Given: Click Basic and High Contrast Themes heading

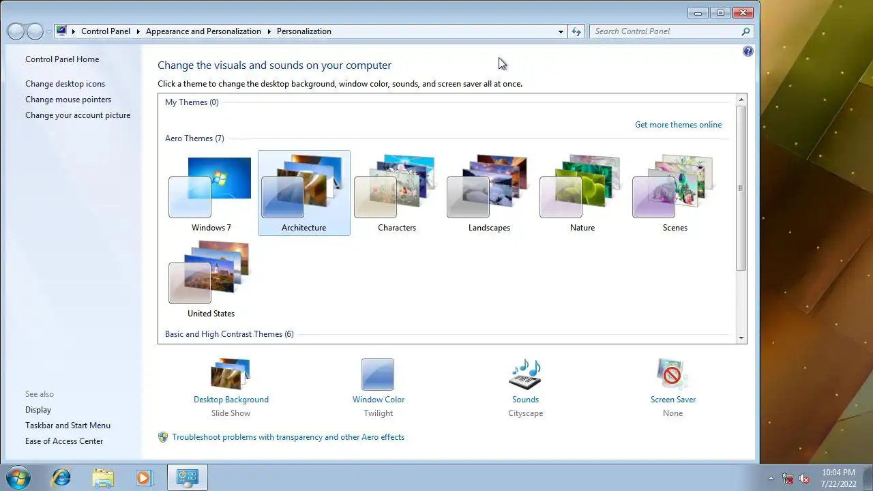Looking at the screenshot, I should pos(229,334).
